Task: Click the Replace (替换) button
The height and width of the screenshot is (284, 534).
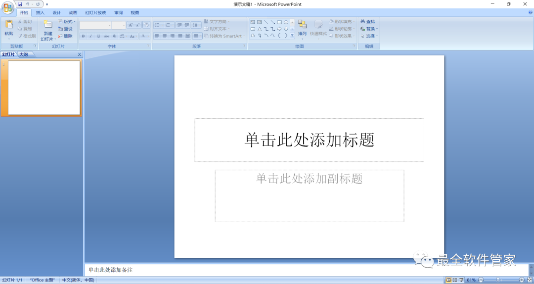Action: coord(368,29)
